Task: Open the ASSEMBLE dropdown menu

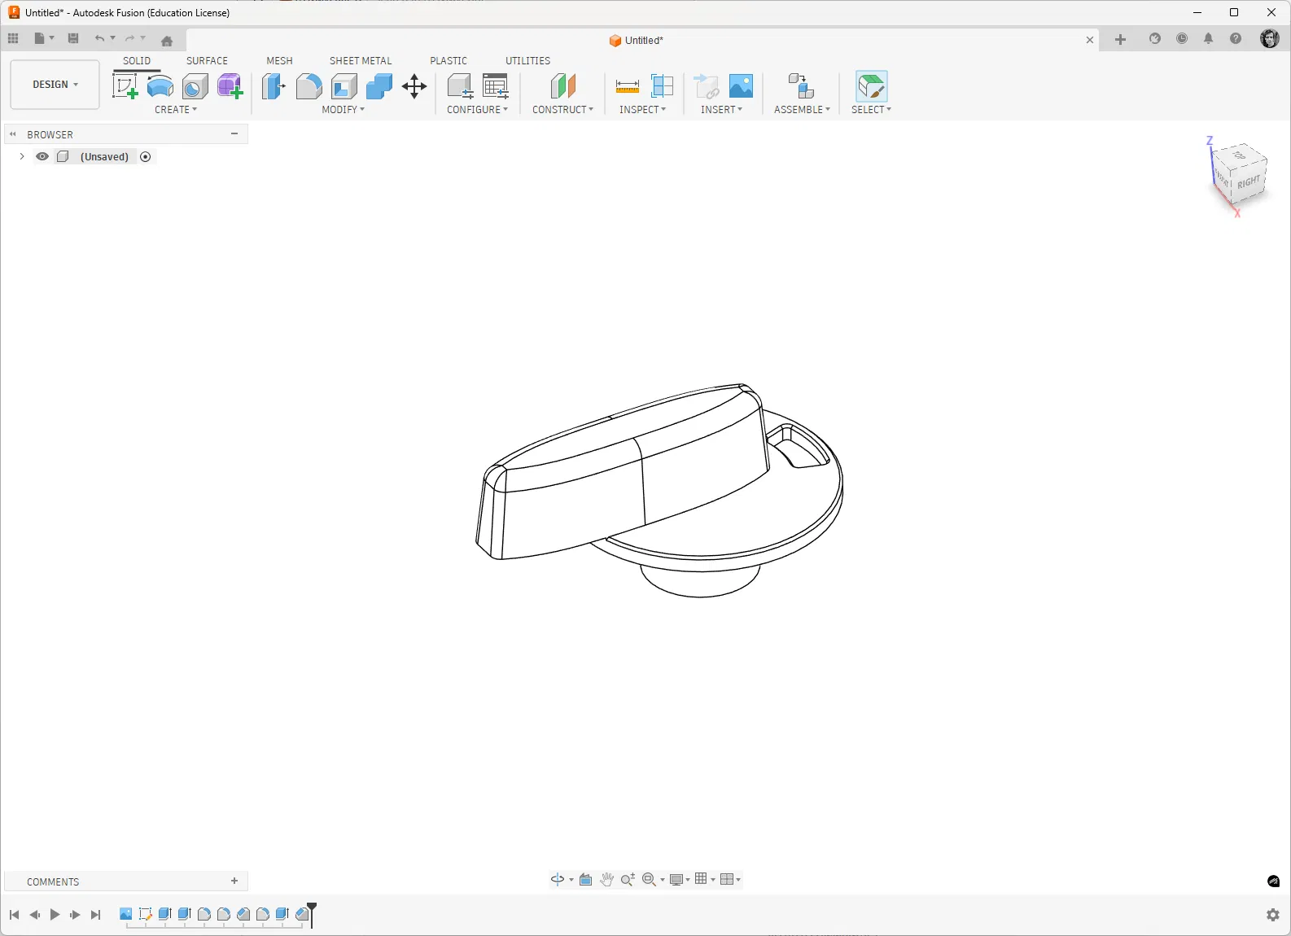Action: 803,110
